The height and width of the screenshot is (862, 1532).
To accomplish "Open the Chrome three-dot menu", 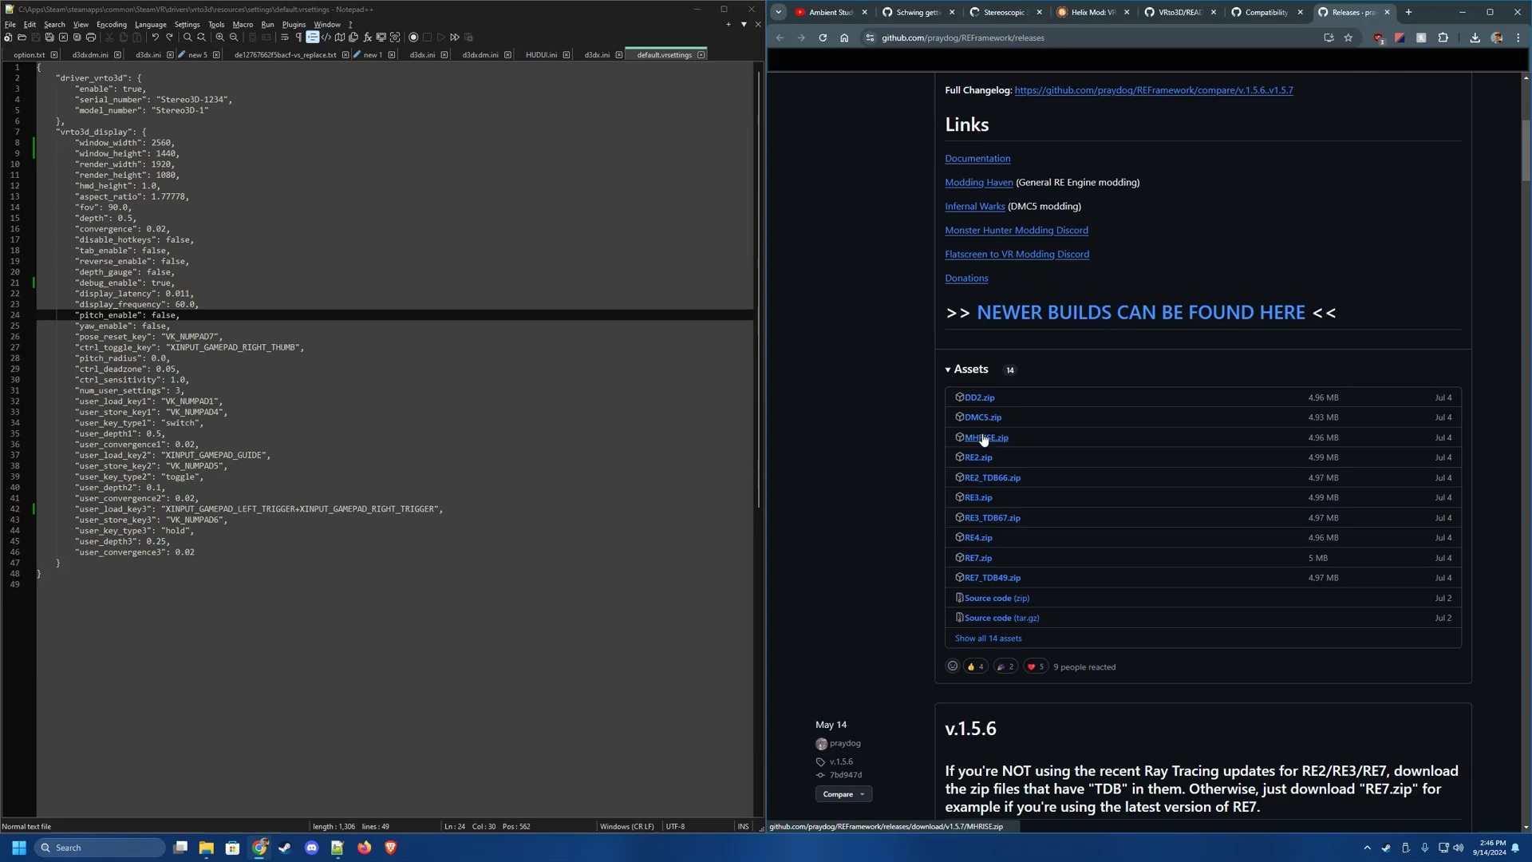I will [1518, 38].
